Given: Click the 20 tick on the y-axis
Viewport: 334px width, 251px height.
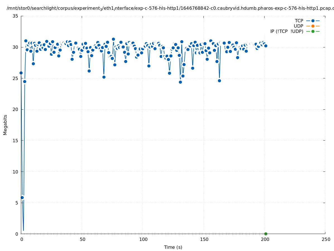Looking at the screenshot, I should 15,110.
